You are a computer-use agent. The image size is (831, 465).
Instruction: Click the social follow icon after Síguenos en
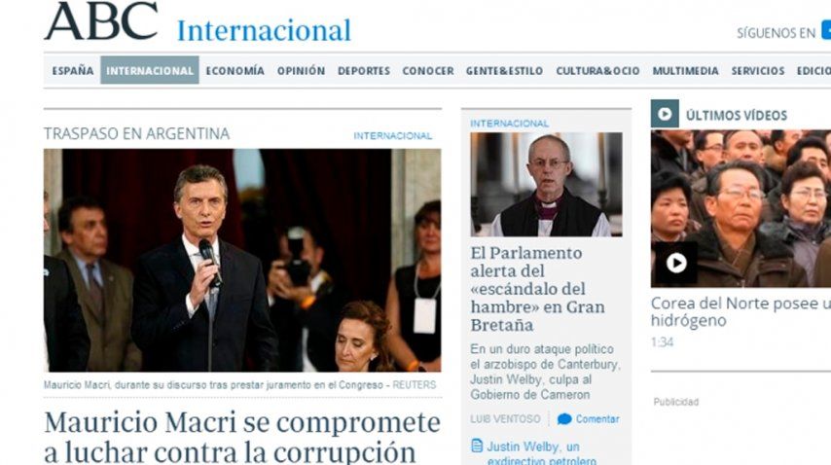click(826, 29)
